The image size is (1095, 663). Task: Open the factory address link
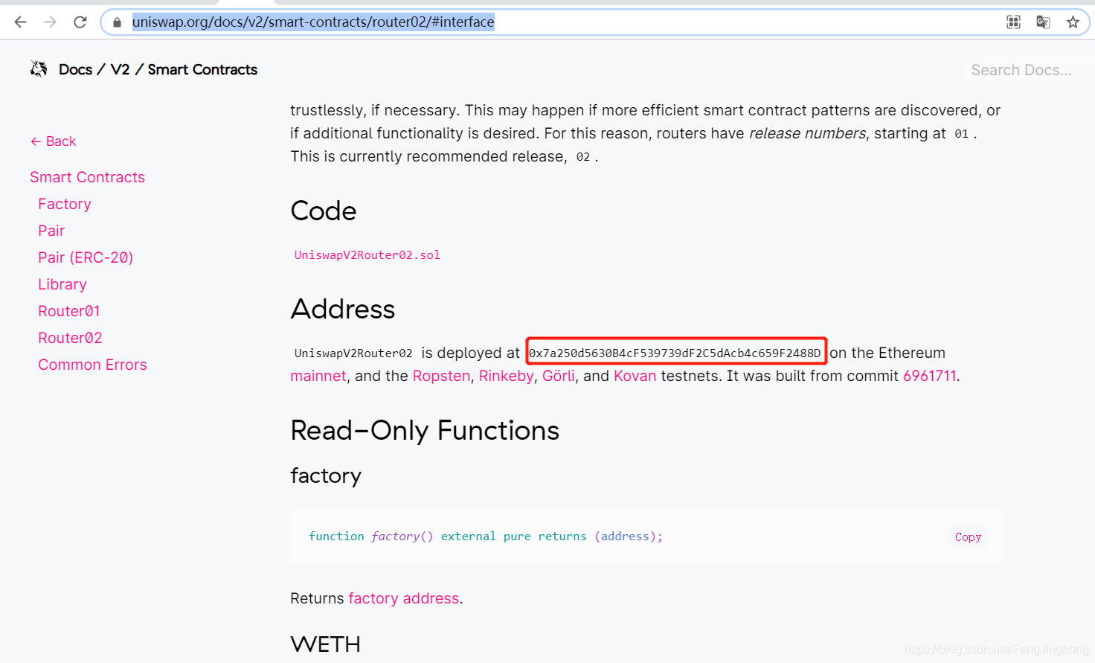pyautogui.click(x=404, y=598)
